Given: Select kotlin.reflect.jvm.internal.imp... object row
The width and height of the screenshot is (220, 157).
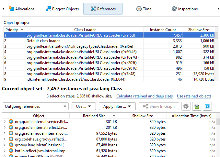Looking at the screenshot, I should point(110,151).
